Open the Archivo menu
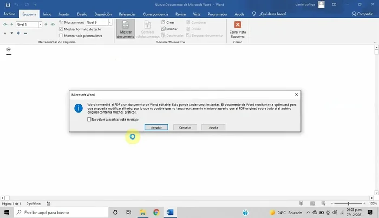The image size is (379, 218). point(9,14)
